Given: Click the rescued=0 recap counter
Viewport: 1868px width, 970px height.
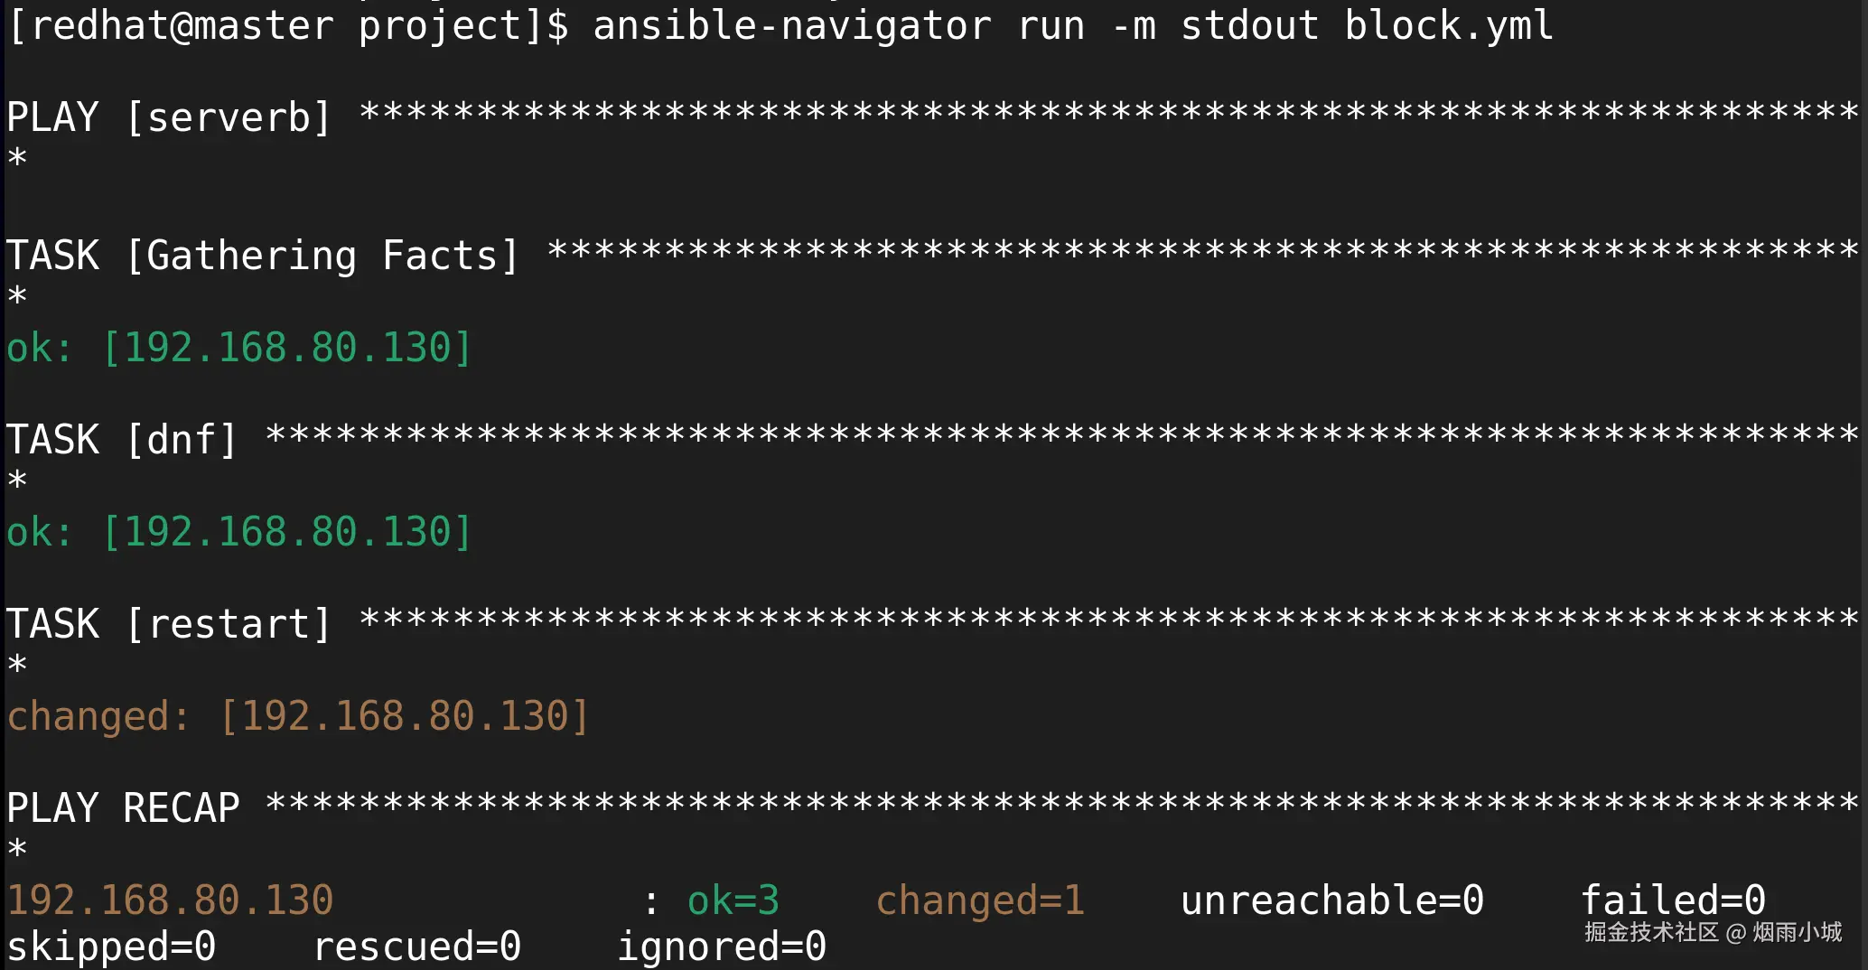Looking at the screenshot, I should (417, 947).
